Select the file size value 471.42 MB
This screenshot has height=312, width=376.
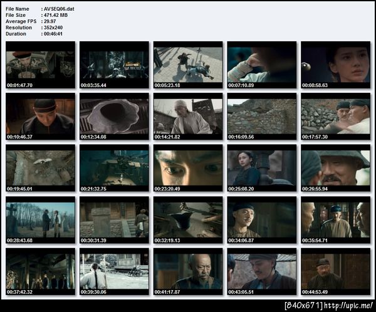tap(56, 15)
